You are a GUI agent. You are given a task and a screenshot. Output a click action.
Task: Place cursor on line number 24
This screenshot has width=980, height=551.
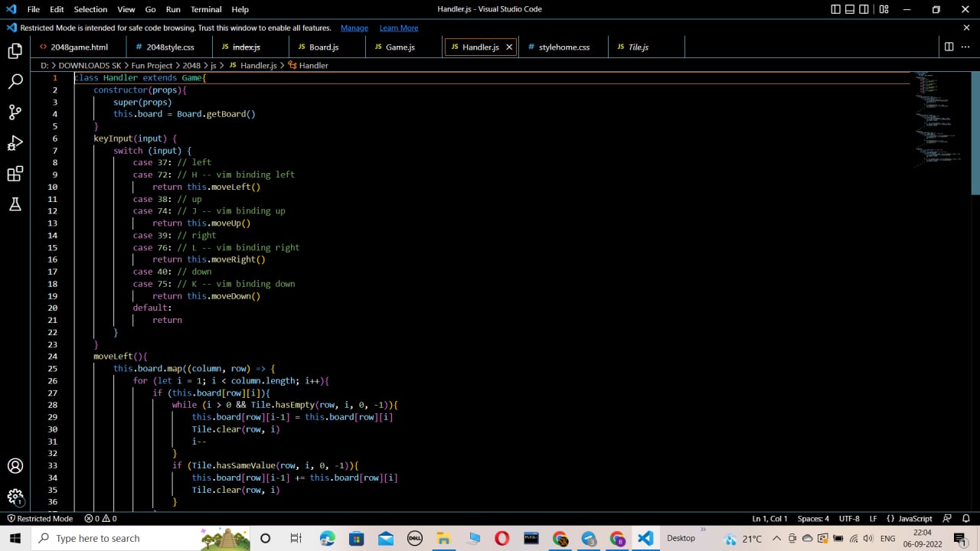(x=53, y=357)
